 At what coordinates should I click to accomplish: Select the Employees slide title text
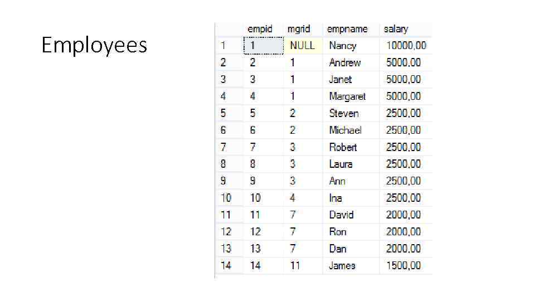click(x=94, y=45)
